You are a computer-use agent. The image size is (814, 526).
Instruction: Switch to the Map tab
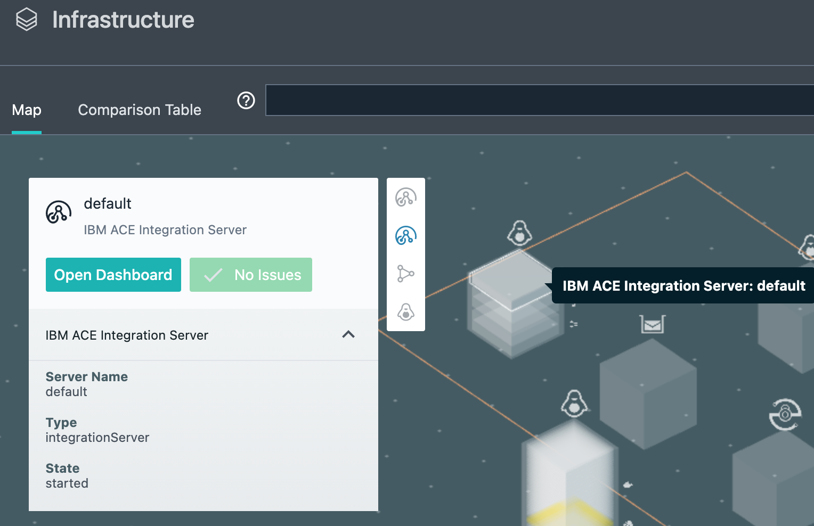27,110
